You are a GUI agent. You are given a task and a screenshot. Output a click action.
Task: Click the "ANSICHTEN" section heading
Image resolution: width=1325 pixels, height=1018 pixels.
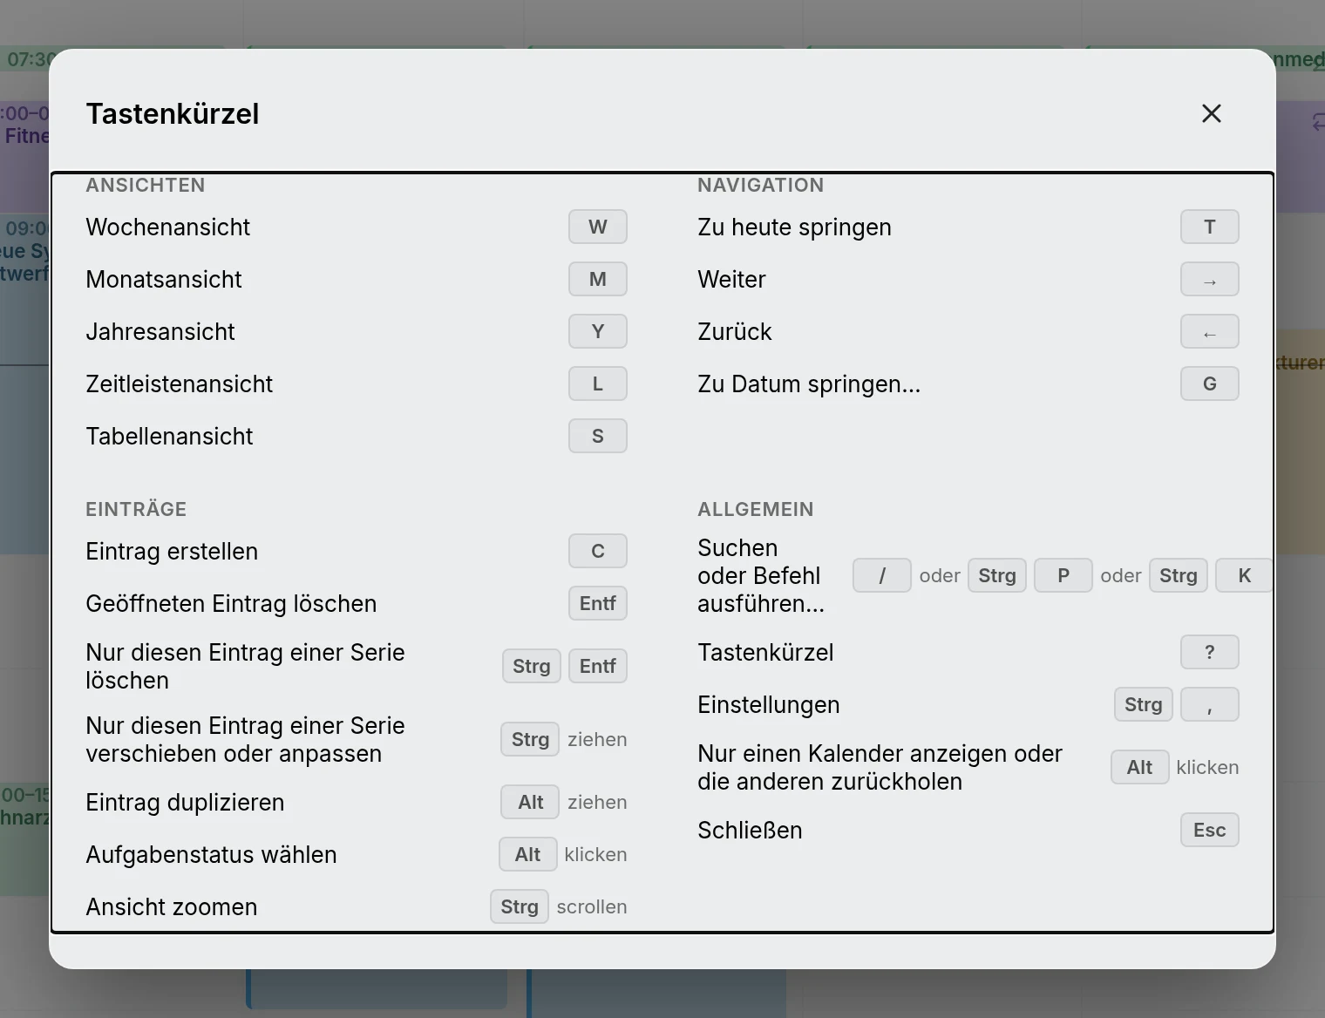pyautogui.click(x=146, y=185)
